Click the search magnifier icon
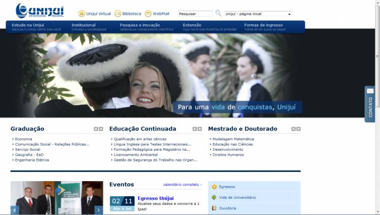The image size is (380, 215). coord(218,14)
